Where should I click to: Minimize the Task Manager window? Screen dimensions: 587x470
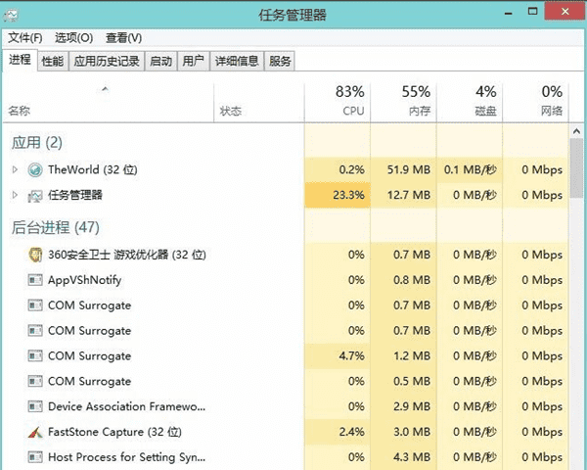coord(508,12)
